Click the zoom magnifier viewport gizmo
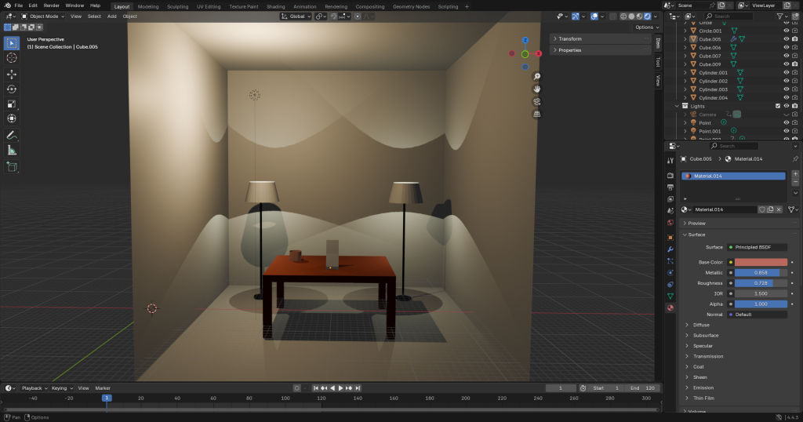803x422 pixels. coord(536,76)
